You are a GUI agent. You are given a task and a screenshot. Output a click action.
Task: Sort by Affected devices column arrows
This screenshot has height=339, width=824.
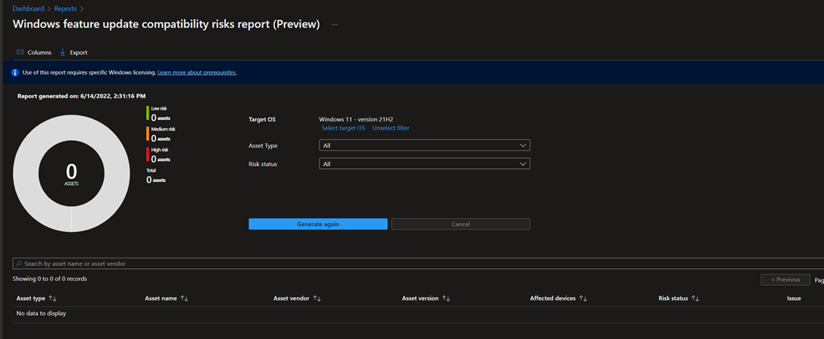(583, 299)
